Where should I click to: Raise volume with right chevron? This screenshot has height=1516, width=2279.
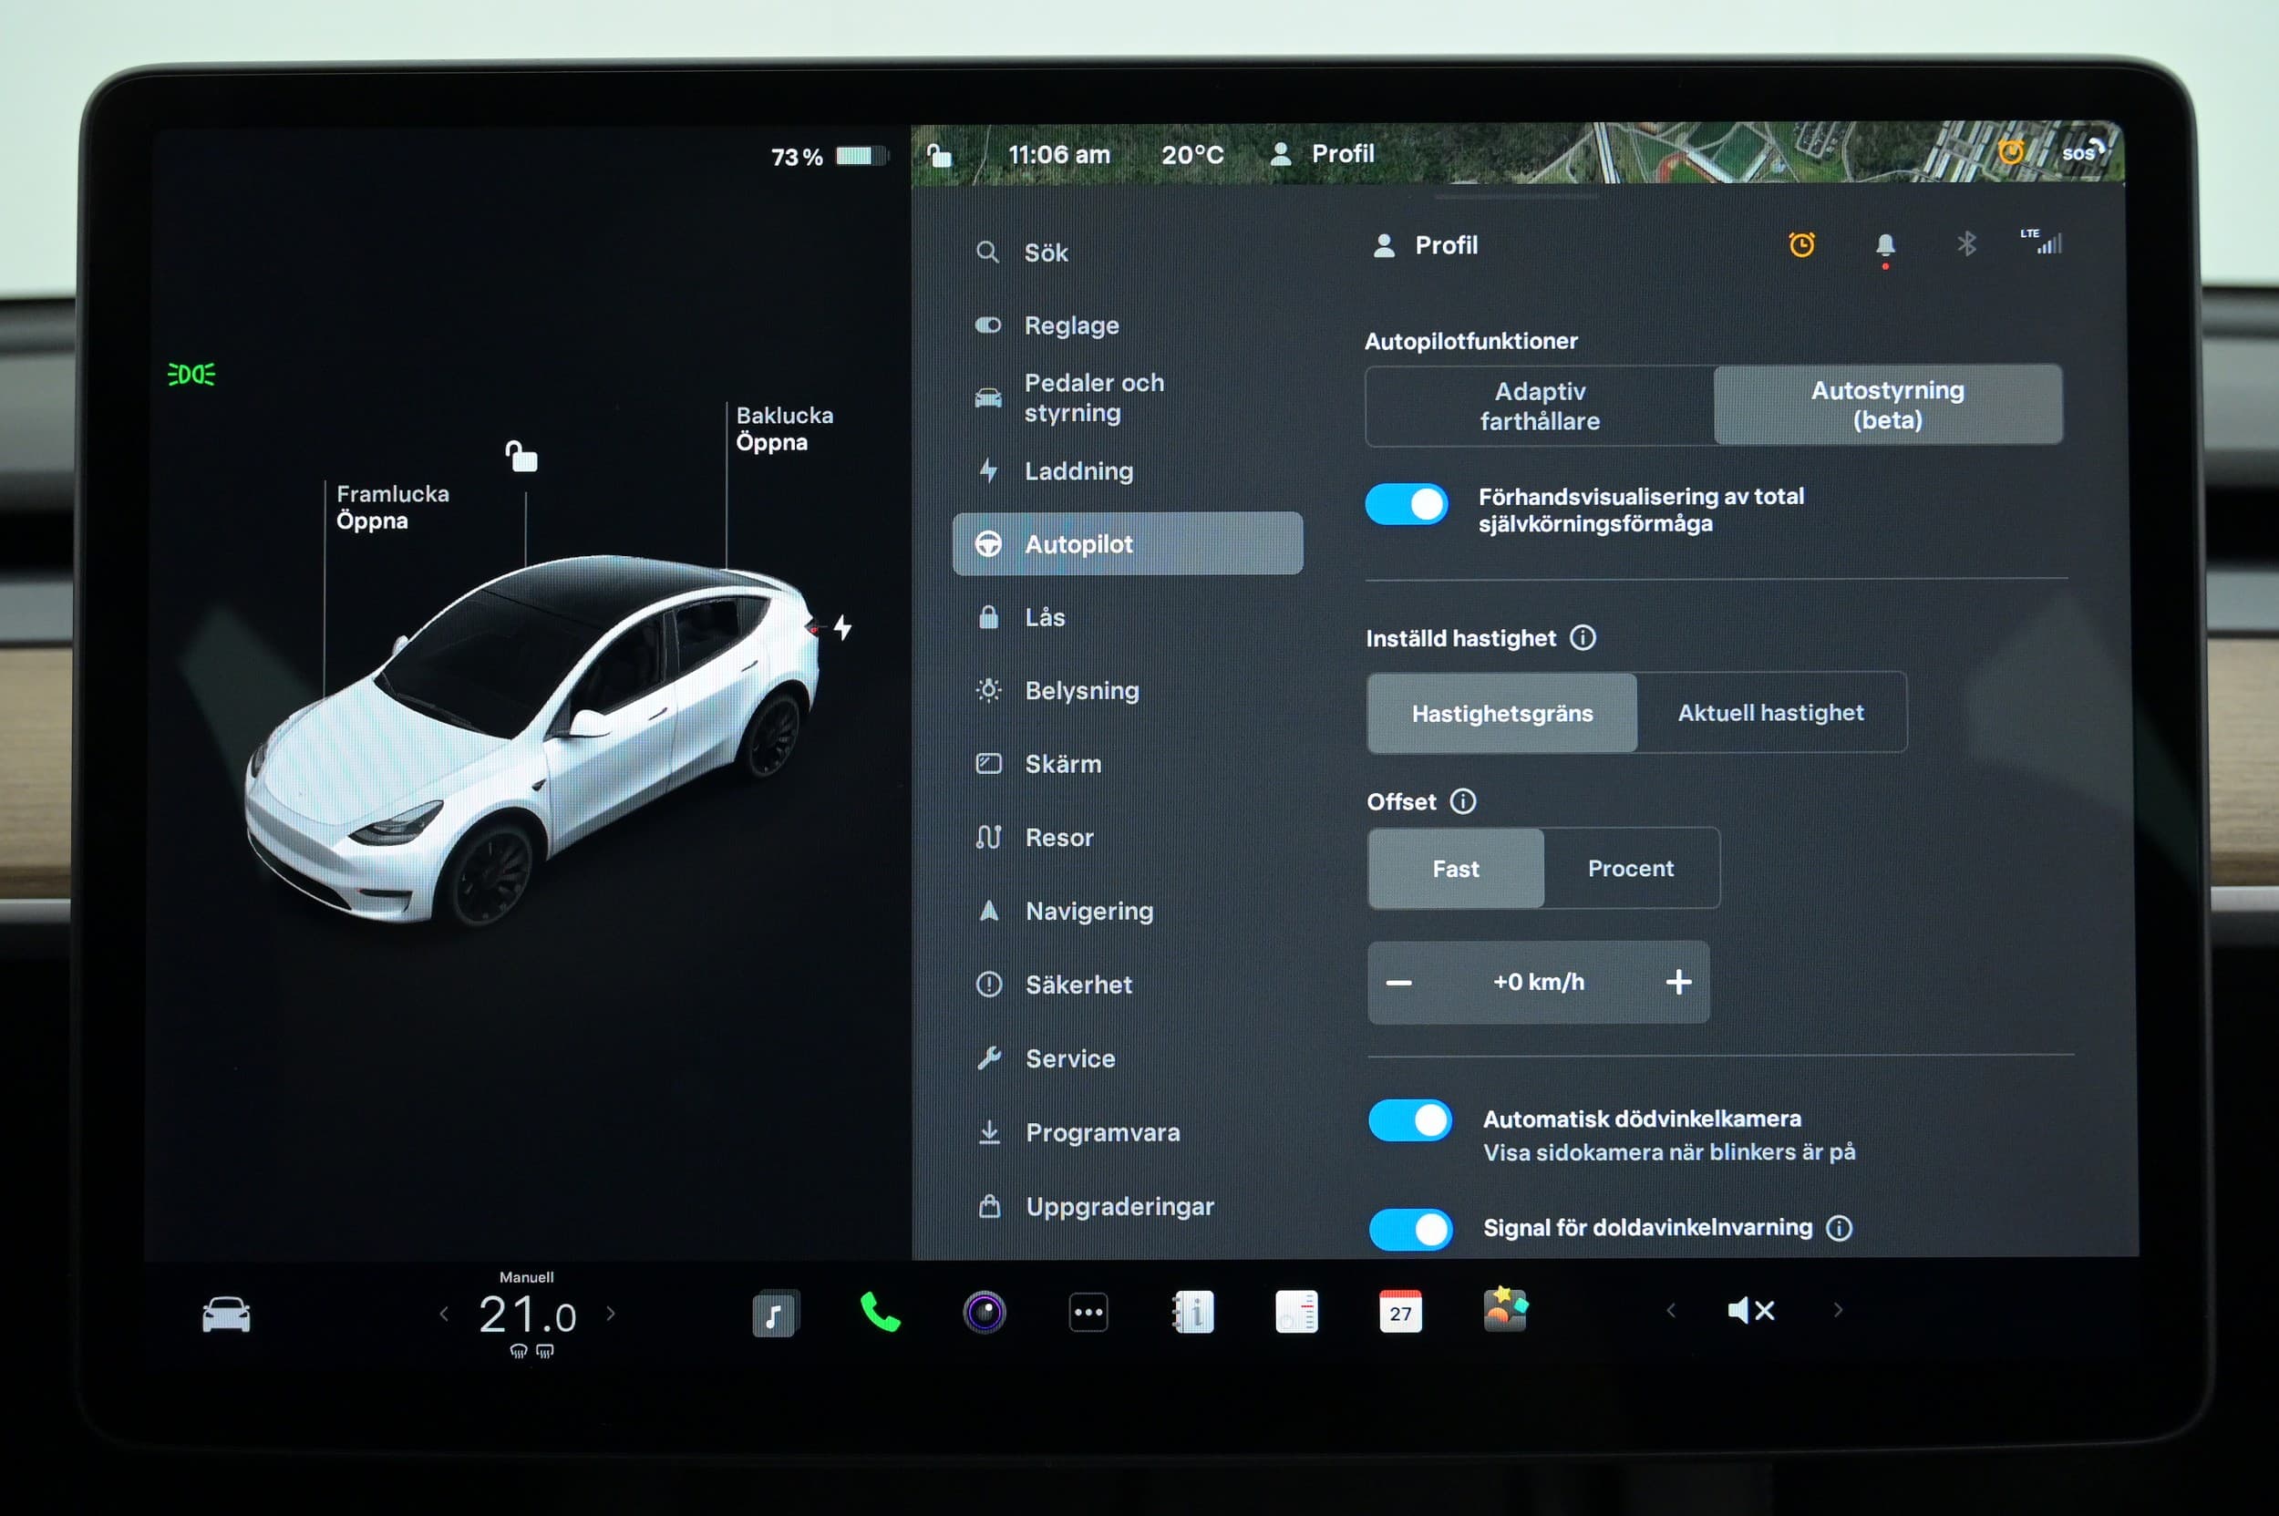[1837, 1310]
